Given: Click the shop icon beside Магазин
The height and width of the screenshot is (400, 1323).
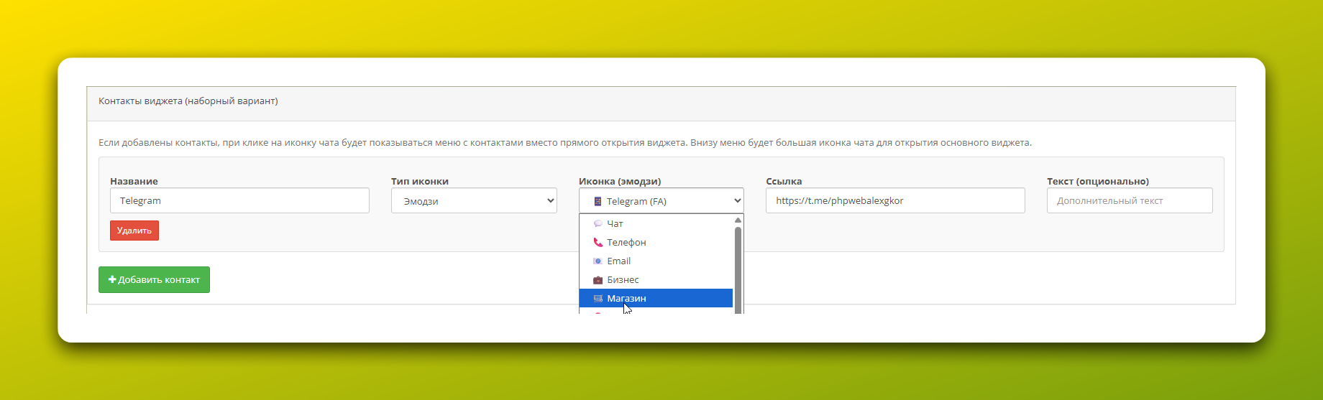Looking at the screenshot, I should coord(598,299).
